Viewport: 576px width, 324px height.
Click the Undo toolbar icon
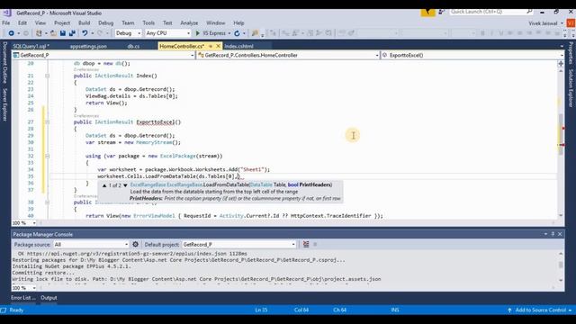pyautogui.click(x=85, y=33)
